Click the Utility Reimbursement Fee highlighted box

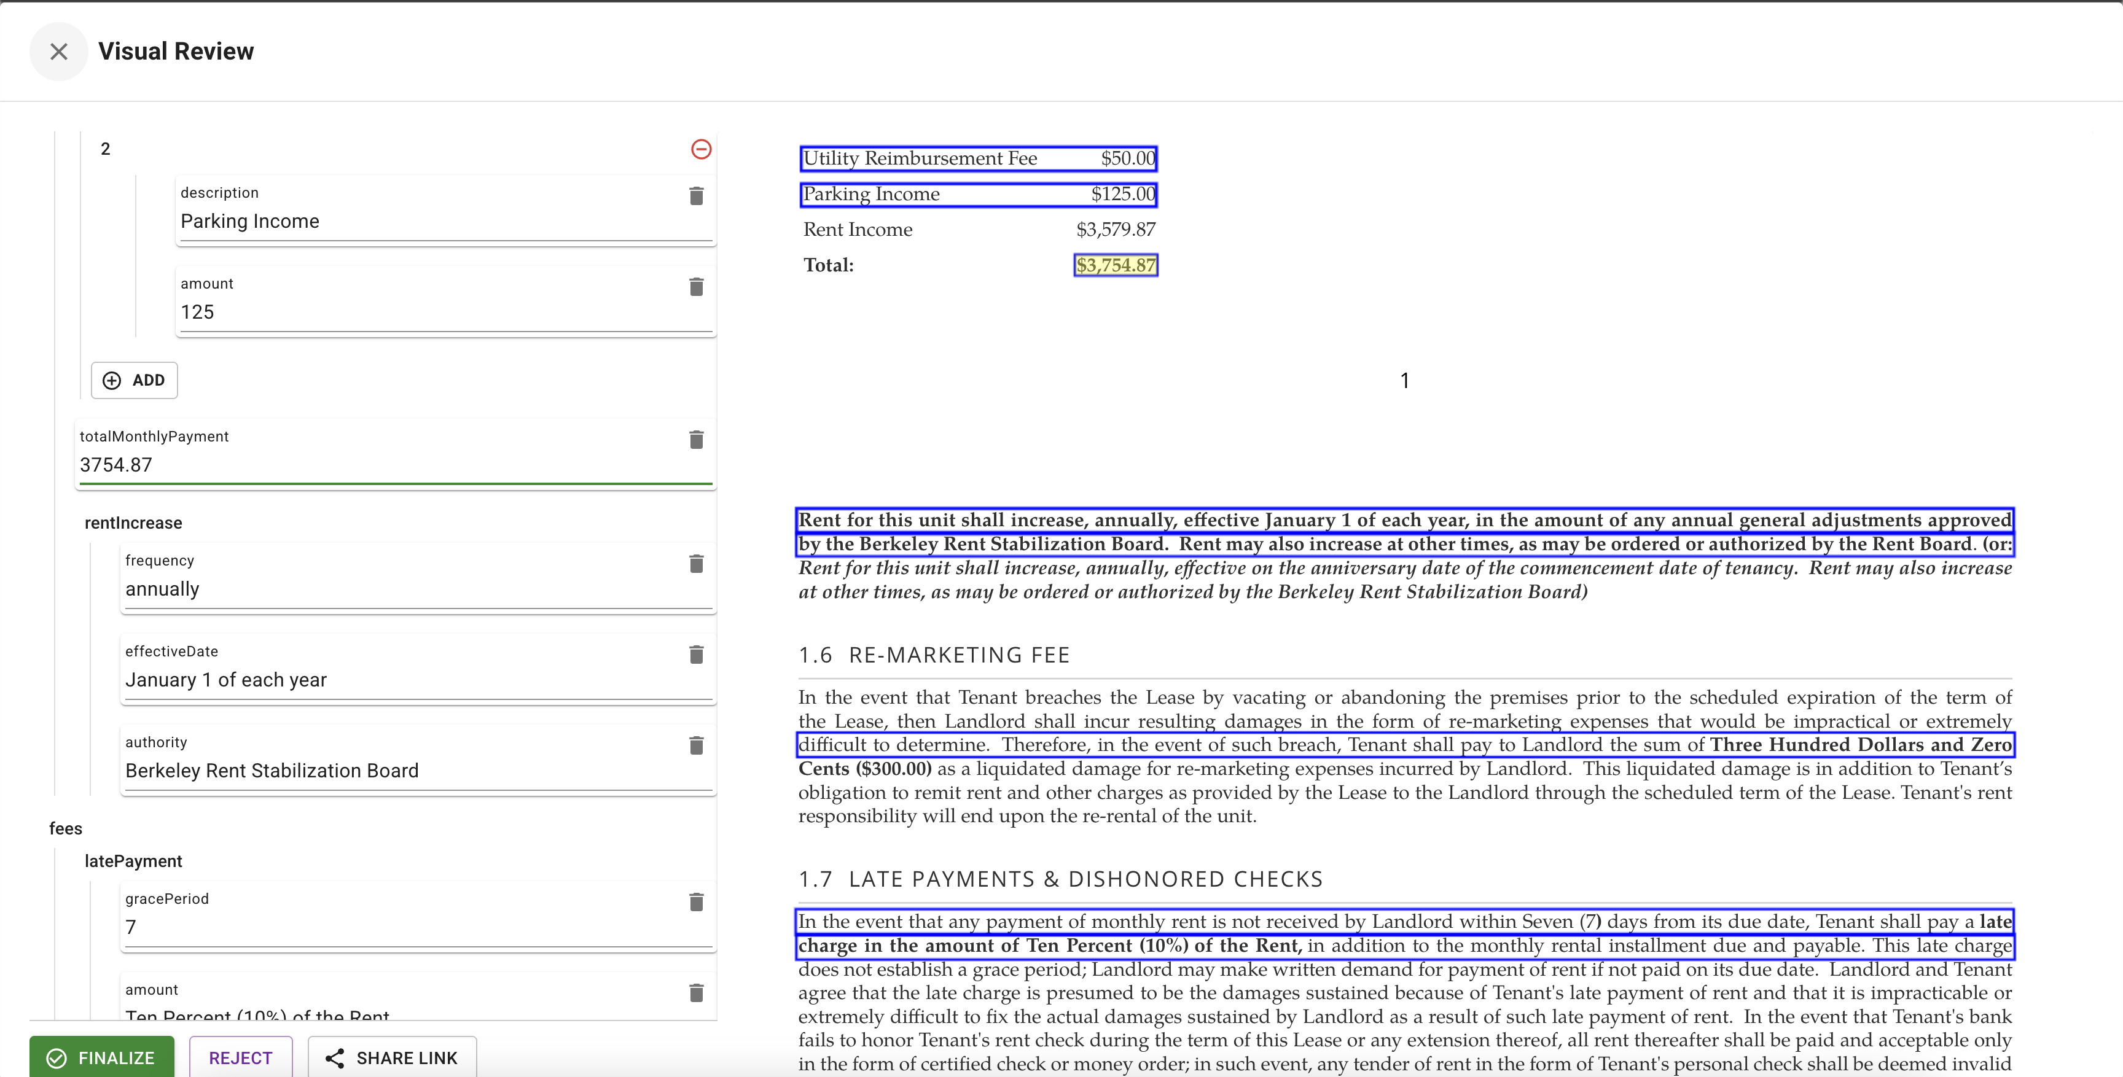tap(977, 158)
